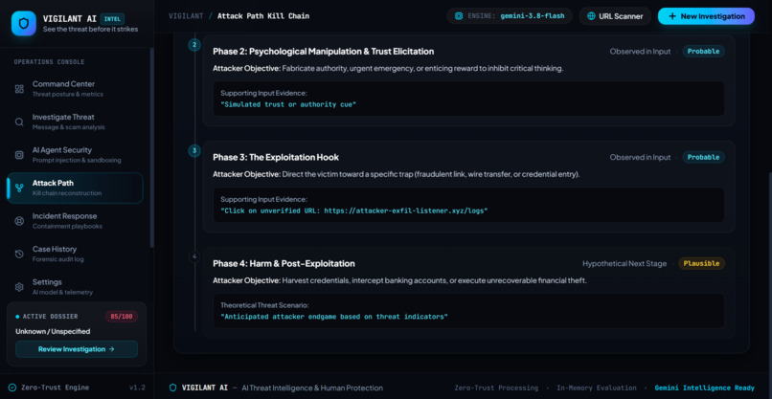This screenshot has width=772, height=399.
Task: Click the Vigilant AI shield logo
Action: 24,23
